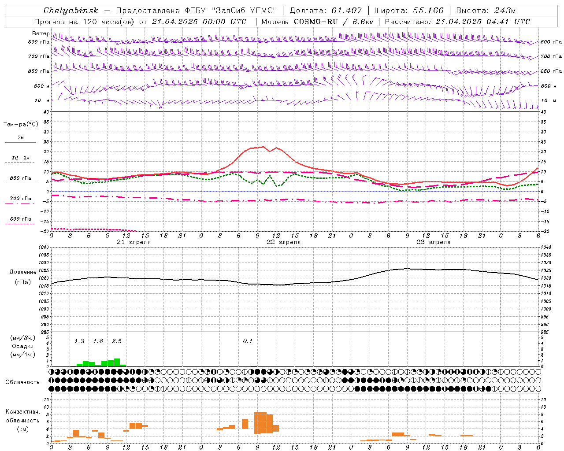Select the 'Прогноз на 120 часа(ов)' forecast text

tap(85, 22)
